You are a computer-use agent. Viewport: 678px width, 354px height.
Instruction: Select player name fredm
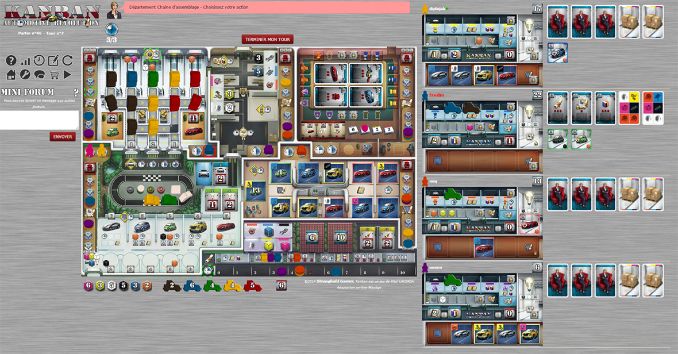point(437,95)
